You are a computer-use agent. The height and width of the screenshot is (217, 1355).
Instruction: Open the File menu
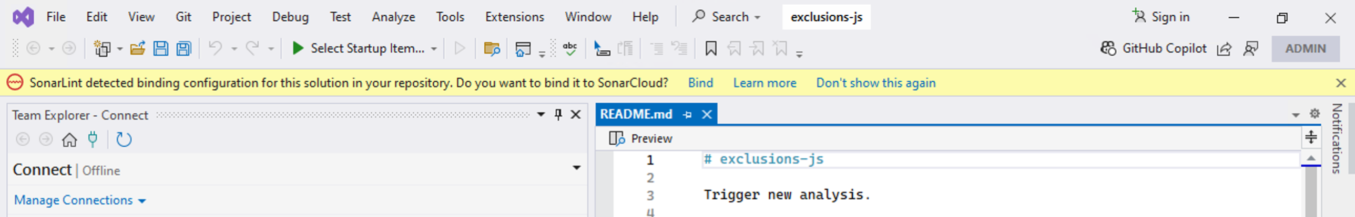(x=56, y=17)
